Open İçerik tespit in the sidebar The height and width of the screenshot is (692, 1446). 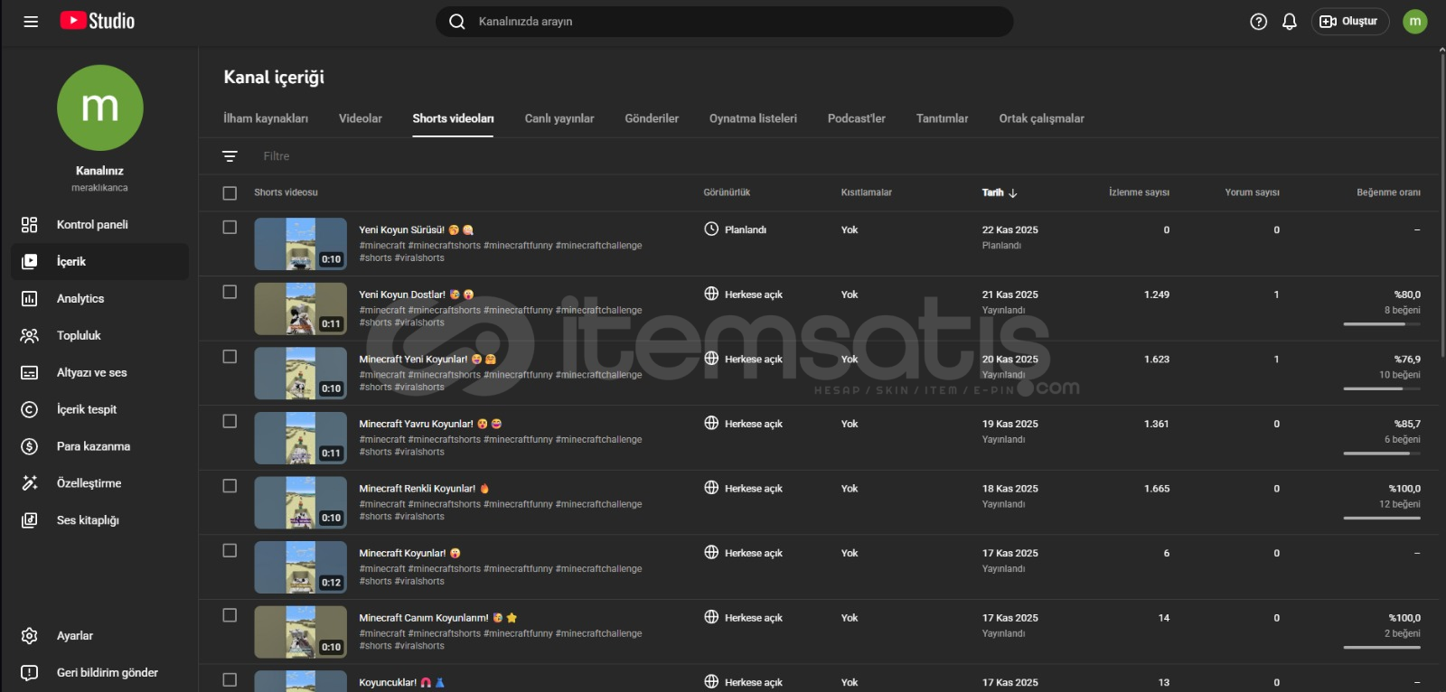(86, 409)
